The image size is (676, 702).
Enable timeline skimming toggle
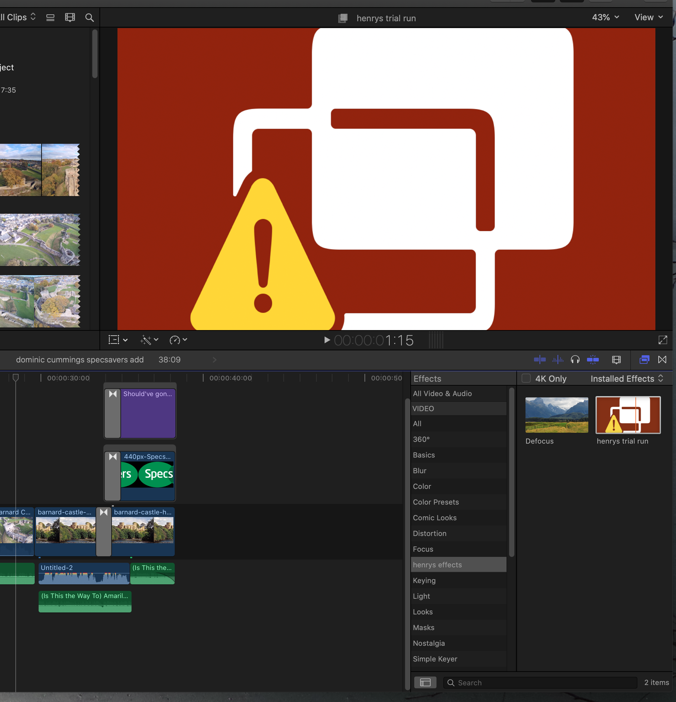(x=539, y=359)
